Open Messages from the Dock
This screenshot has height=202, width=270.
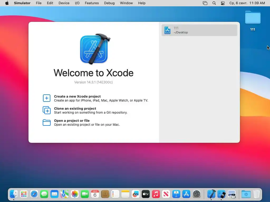tap(44, 194)
